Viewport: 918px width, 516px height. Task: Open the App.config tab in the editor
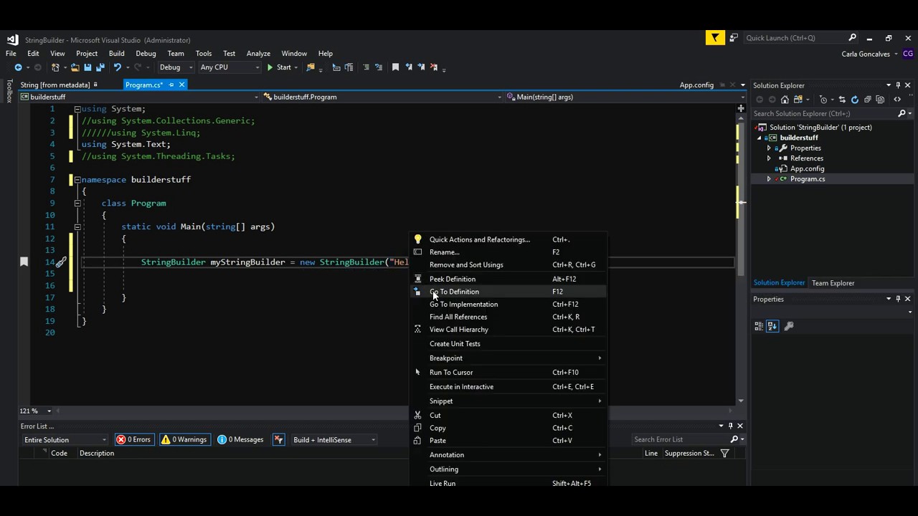click(696, 85)
